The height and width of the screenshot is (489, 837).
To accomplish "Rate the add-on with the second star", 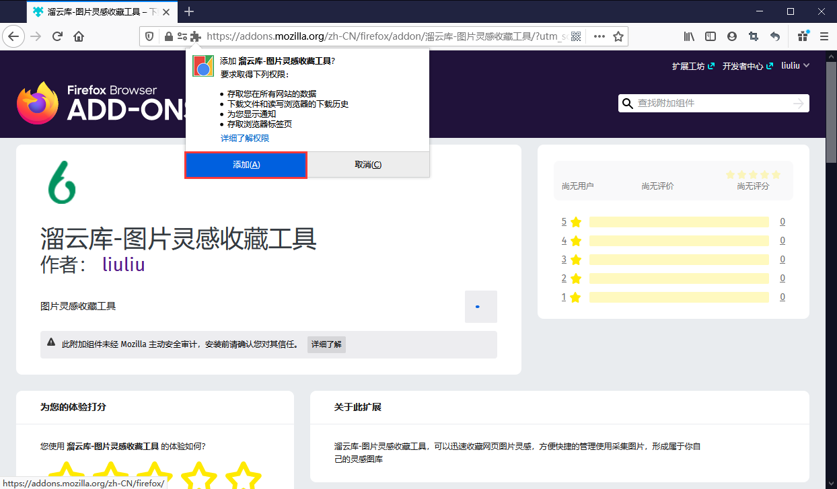I will (x=110, y=475).
